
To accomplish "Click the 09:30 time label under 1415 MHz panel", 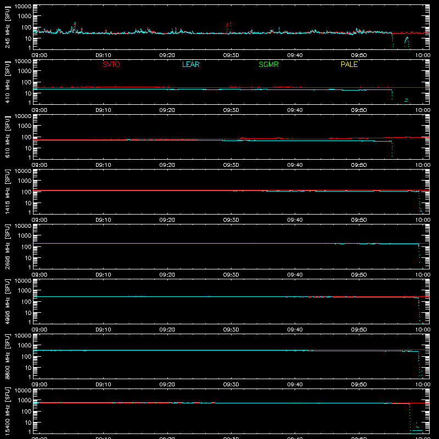I will [231, 220].
